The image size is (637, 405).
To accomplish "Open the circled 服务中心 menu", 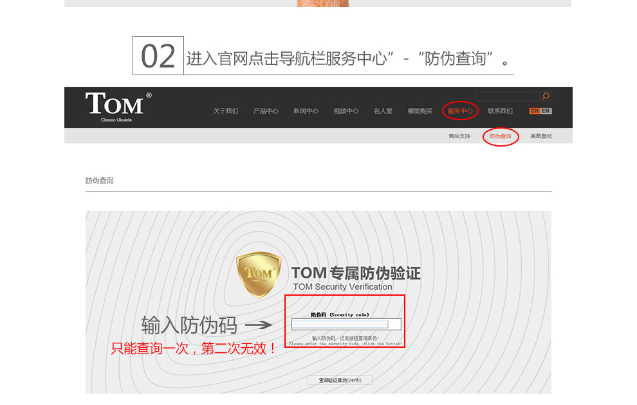I will pyautogui.click(x=460, y=111).
